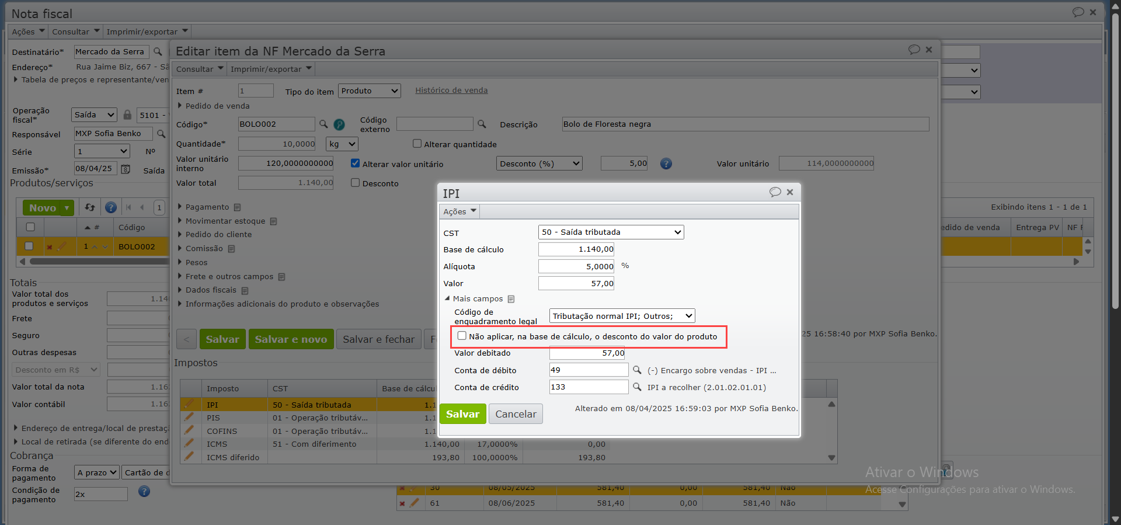1121x525 pixels.
Task: Open comment bubble in IPI dialog
Action: click(x=775, y=192)
